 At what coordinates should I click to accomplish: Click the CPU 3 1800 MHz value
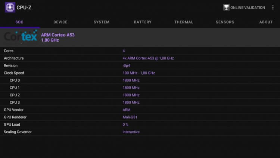(131, 102)
